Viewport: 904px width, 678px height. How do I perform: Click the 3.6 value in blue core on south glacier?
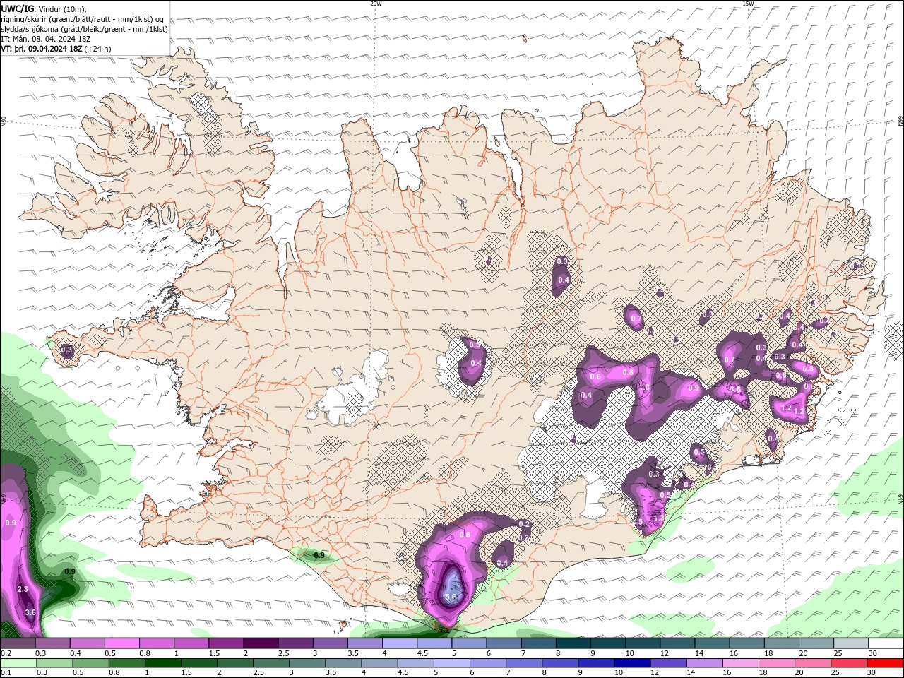(452, 597)
